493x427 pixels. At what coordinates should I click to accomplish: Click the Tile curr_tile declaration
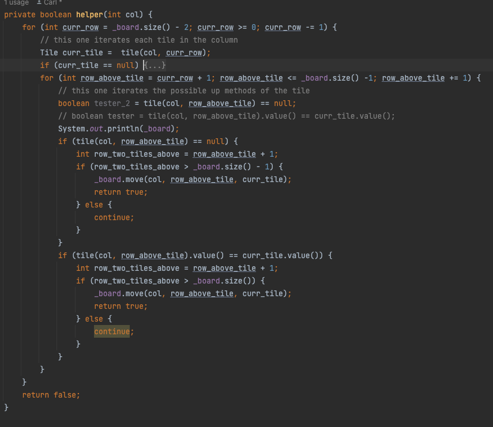coord(73,52)
